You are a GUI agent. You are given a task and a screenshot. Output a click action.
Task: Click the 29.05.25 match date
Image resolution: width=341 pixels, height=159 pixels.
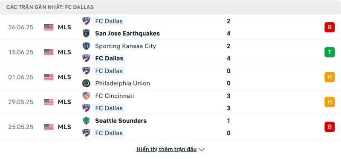point(21,102)
